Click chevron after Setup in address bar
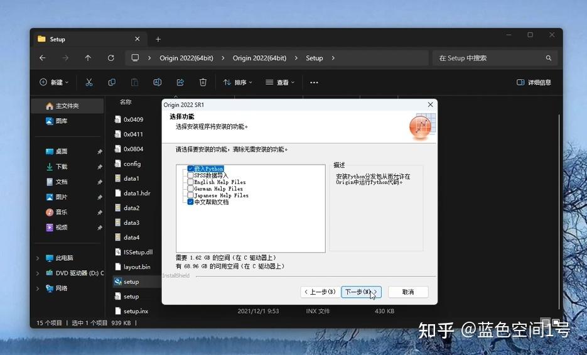 tap(333, 58)
